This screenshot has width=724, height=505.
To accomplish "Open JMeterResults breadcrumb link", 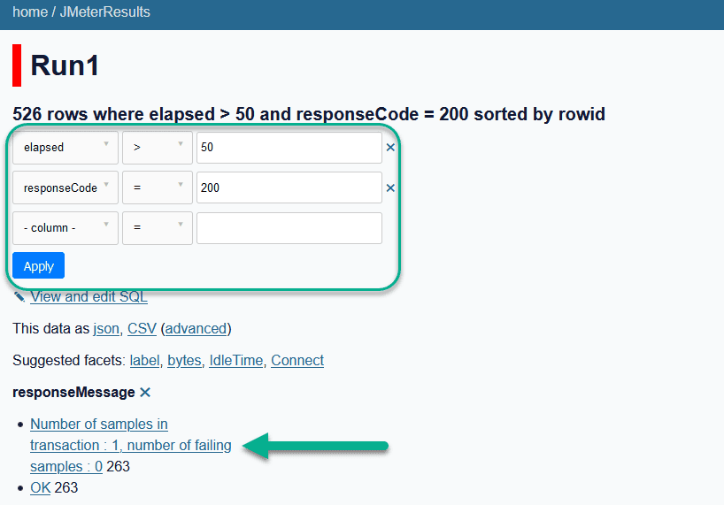I will [104, 12].
